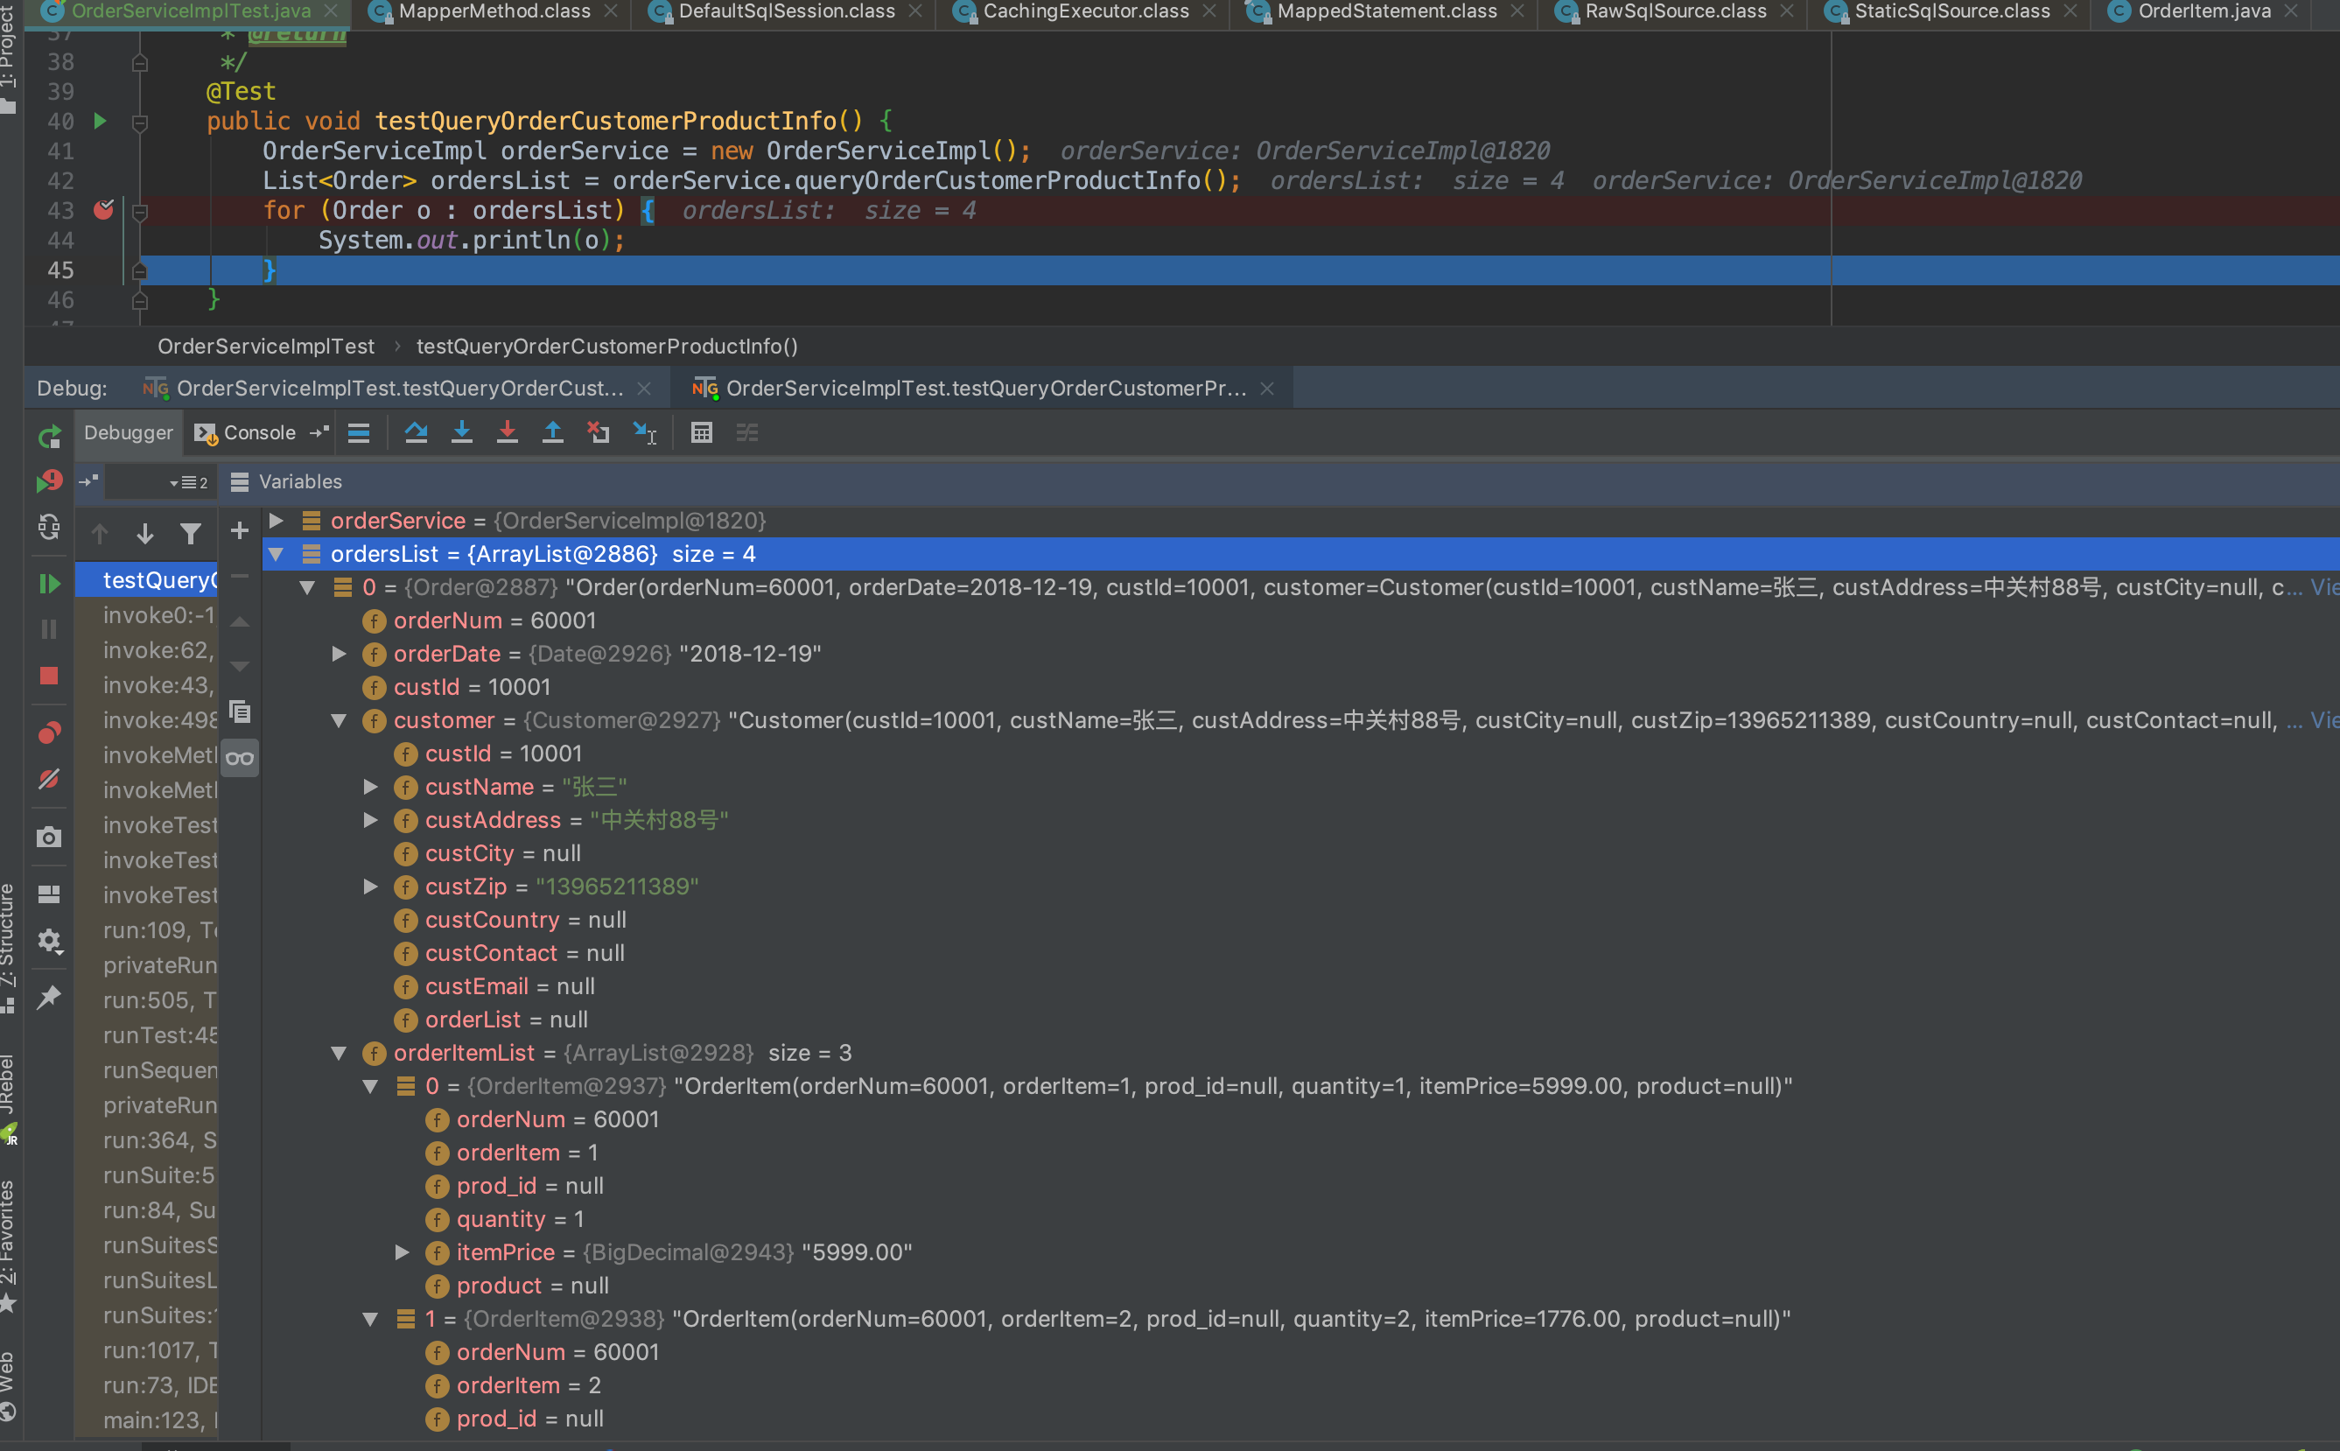Image resolution: width=2340 pixels, height=1451 pixels.
Task: Click the Step Over debugger icon
Action: (416, 433)
